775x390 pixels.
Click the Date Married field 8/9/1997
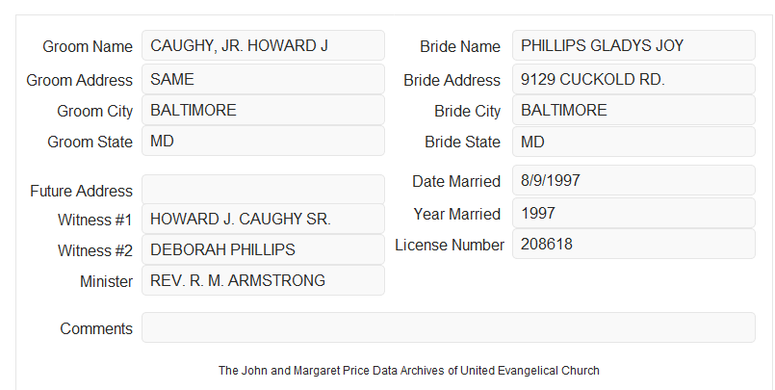click(633, 180)
